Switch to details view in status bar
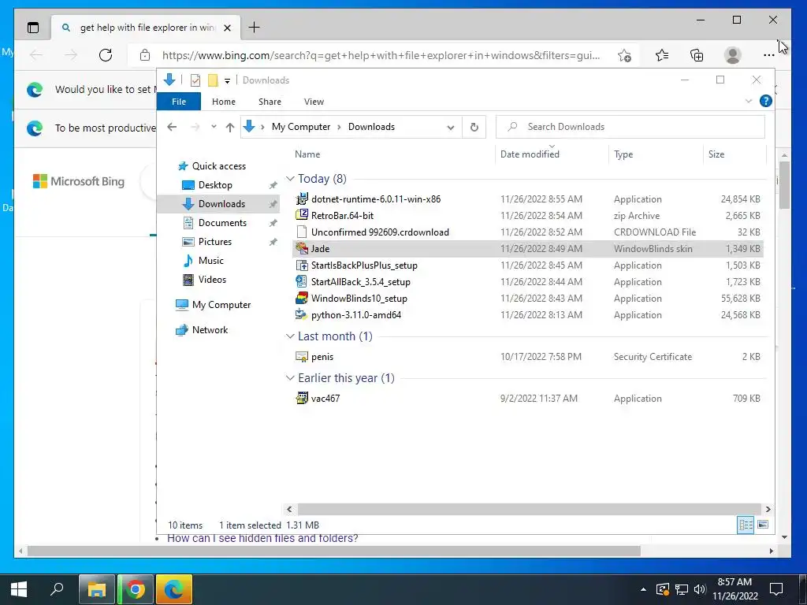807x605 pixels. 746,525
